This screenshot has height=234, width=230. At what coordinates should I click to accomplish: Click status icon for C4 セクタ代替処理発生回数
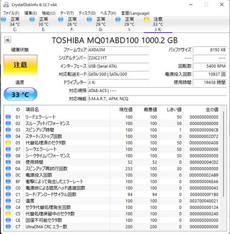point(8,207)
